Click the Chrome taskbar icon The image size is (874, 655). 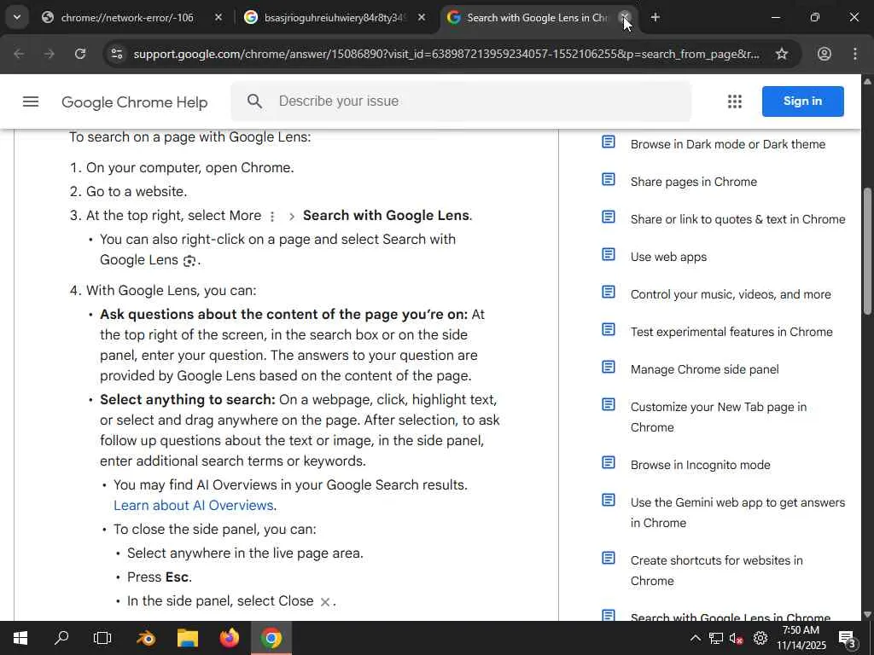tap(271, 638)
